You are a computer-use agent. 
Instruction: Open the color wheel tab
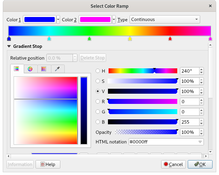(30, 69)
